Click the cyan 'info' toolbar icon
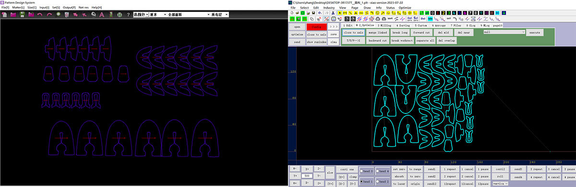Screen dimensions: 576x187 click(x=430, y=18)
